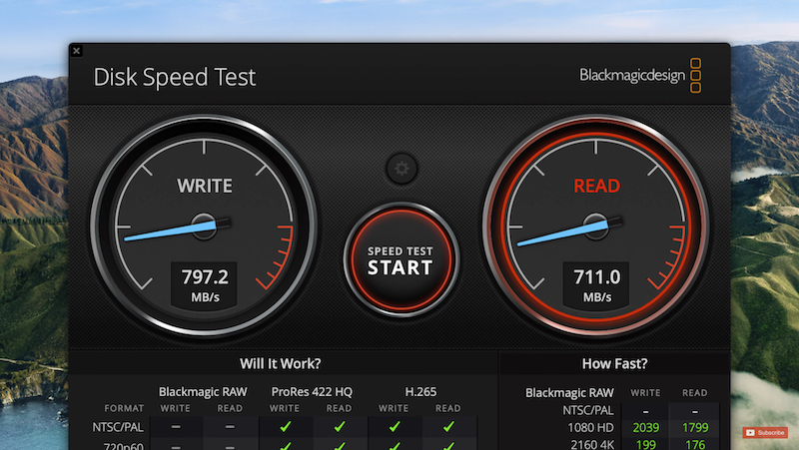799x450 pixels.
Task: Click WRITE subheader under ProRes 422 HQ
Action: (285, 408)
